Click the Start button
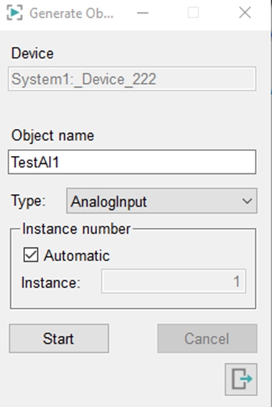Image resolution: width=272 pixels, height=407 pixels. pyautogui.click(x=59, y=339)
